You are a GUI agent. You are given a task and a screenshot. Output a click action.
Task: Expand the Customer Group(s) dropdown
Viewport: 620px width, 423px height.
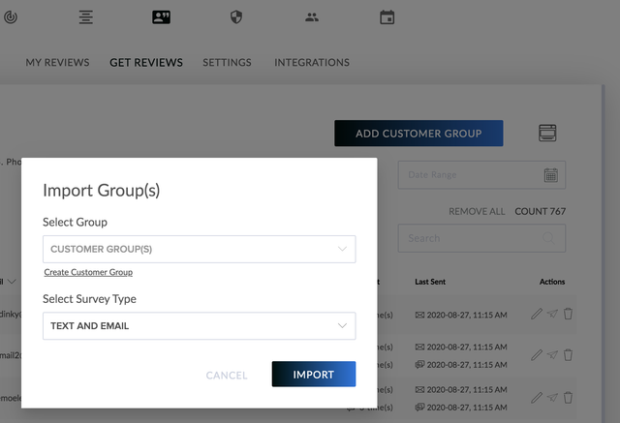200,249
